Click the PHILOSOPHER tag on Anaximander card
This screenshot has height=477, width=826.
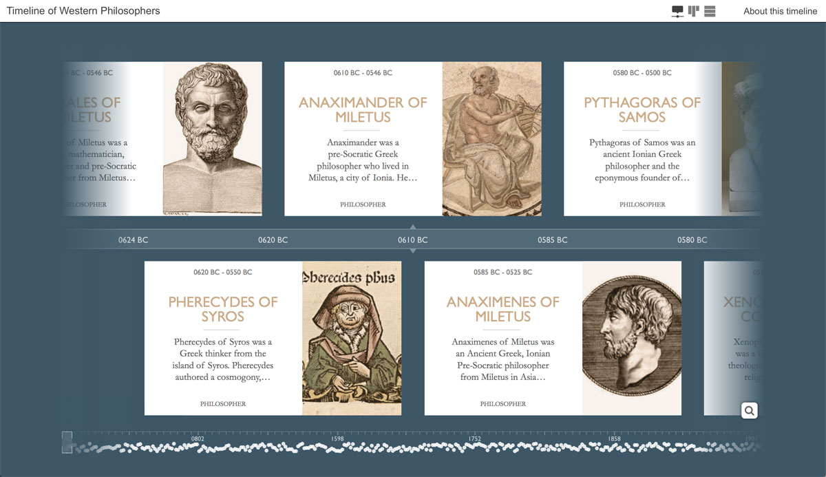[x=363, y=204]
